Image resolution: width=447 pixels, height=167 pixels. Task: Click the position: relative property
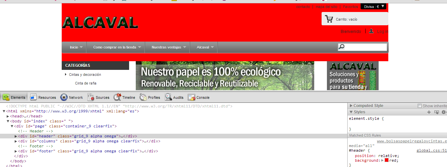click(377, 156)
